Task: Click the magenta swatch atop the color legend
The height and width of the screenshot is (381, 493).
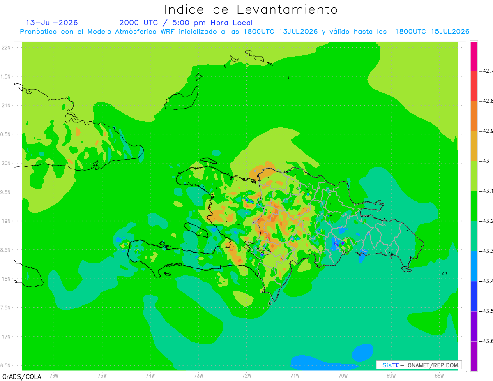Action: click(474, 56)
